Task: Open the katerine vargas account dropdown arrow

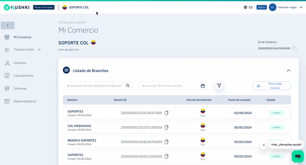Action: 301,7
